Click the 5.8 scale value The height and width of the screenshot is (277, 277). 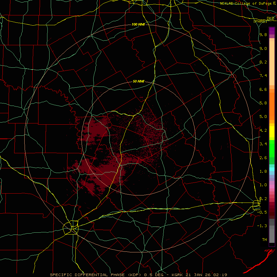click(x=263, y=103)
